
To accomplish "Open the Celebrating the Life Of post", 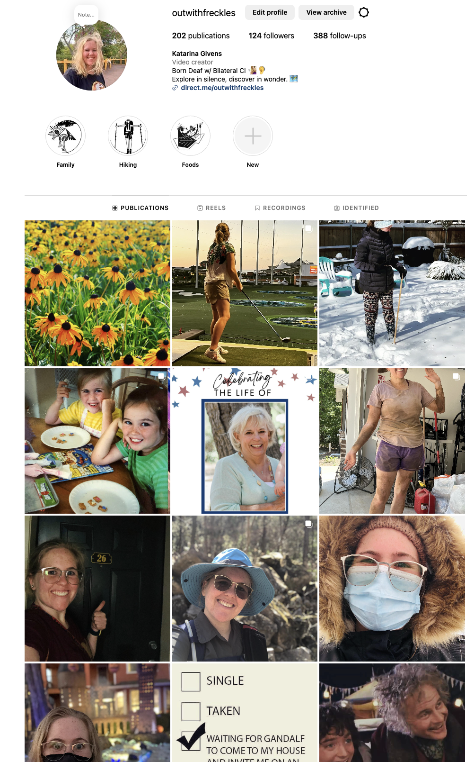I will (x=245, y=441).
